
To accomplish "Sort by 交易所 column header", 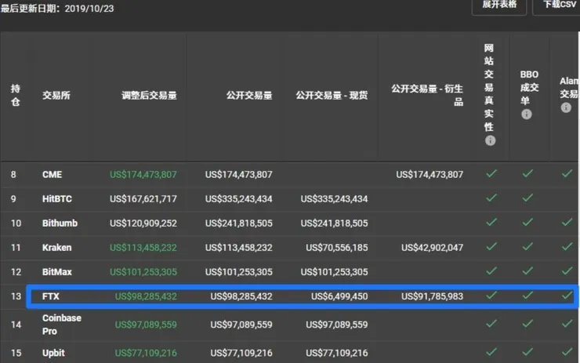I will click(56, 96).
